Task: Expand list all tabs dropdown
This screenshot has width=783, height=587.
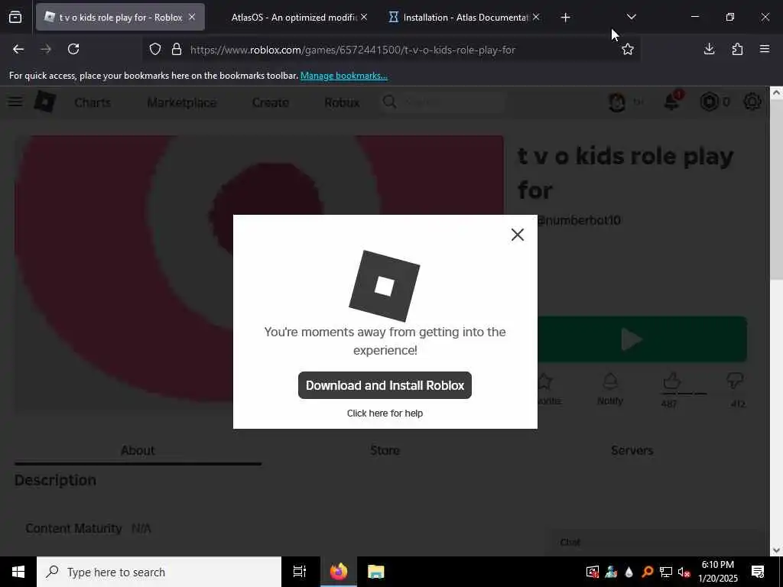Action: click(x=631, y=17)
